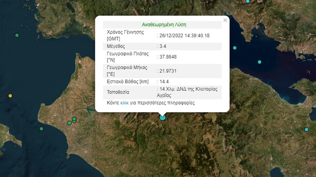316x177 pixels.
Task: Select the large blue epicenter marker under popup
Action: click(163, 117)
